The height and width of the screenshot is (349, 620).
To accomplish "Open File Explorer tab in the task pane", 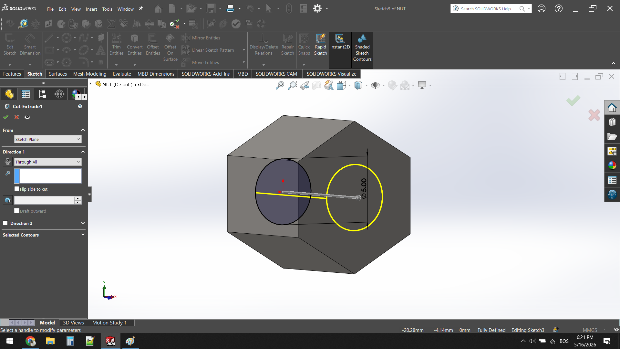I will tap(612, 137).
